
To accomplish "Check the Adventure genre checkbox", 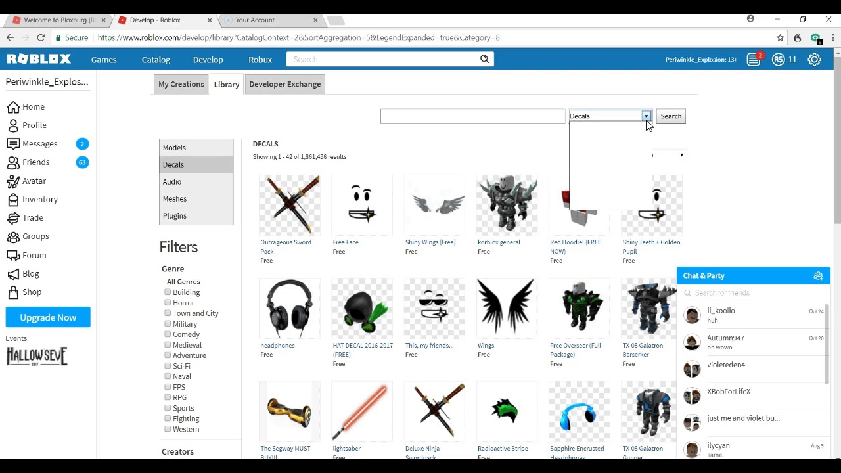I will pyautogui.click(x=168, y=355).
